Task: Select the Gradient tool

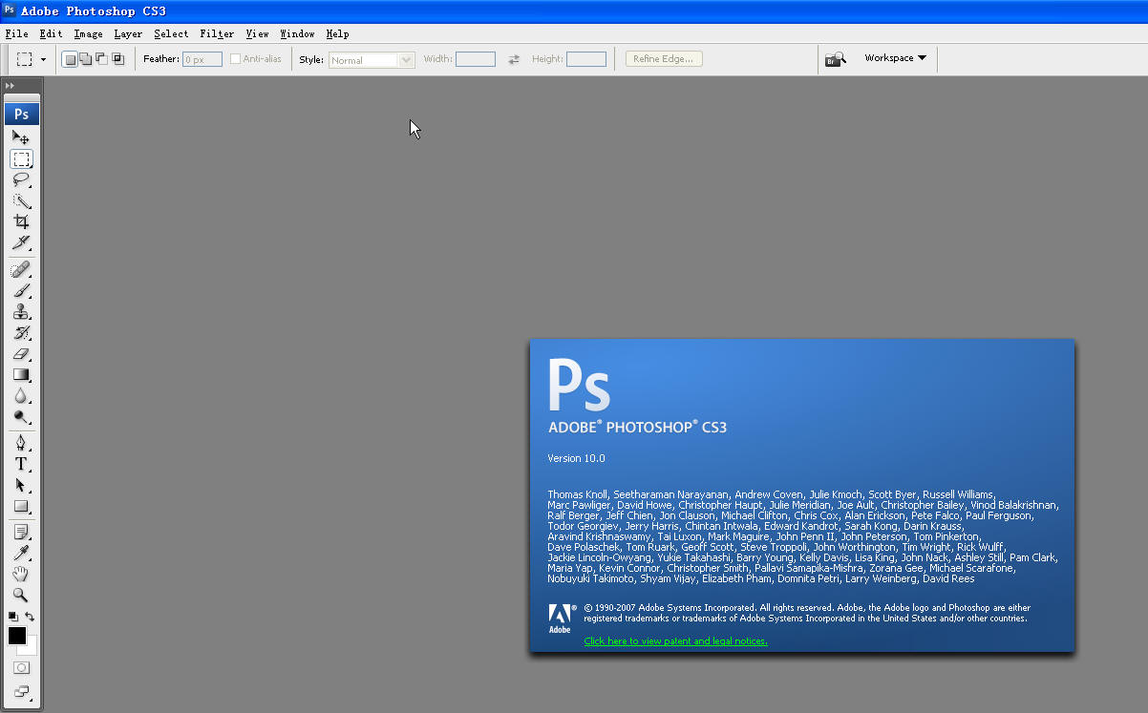Action: click(x=21, y=375)
